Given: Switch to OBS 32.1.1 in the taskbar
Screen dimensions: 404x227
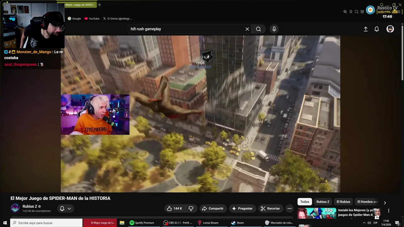Looking at the screenshot, I should coord(178,223).
